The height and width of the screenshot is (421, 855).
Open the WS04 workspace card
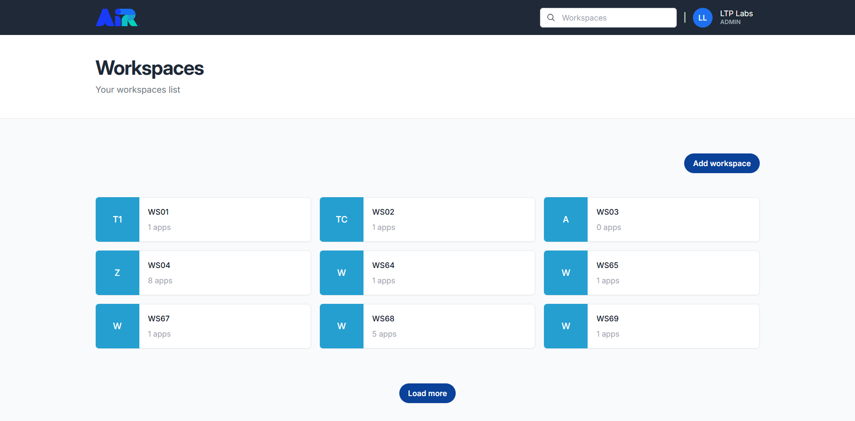[225, 273]
